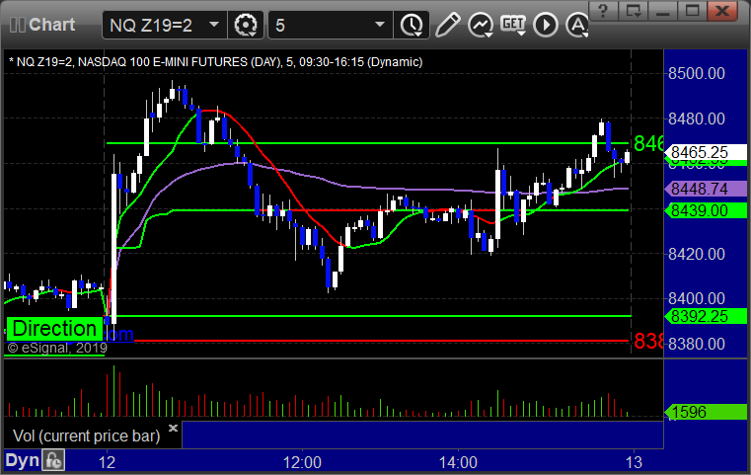
Task: Click the help question mark button
Action: pyautogui.click(x=603, y=10)
